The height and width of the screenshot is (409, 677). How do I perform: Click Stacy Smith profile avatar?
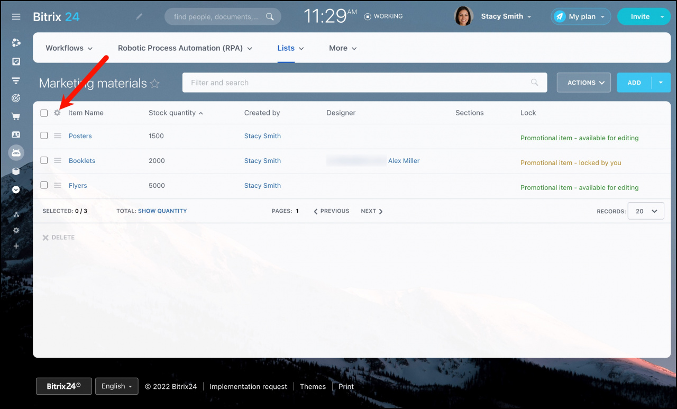[x=464, y=16]
